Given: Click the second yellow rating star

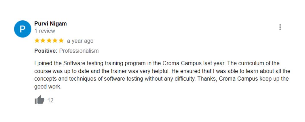Looking at the screenshot, I should point(43,41).
